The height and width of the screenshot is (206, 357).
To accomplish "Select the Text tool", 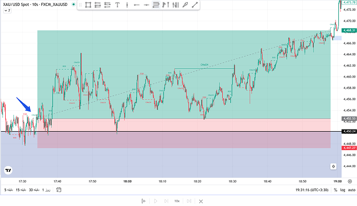I will coord(117,5).
